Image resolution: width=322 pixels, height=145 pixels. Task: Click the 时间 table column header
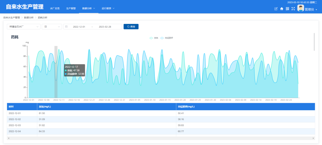(22, 107)
